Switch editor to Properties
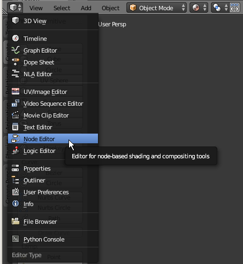 (x=53, y=168)
